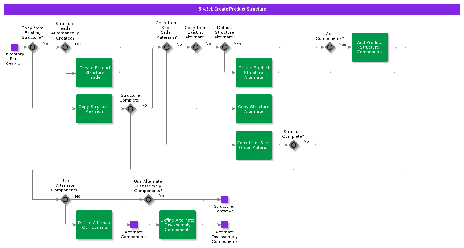The height and width of the screenshot is (248, 464).
Task: Click the Use Alternate Disassembly Components diamond
Action: click(x=149, y=199)
